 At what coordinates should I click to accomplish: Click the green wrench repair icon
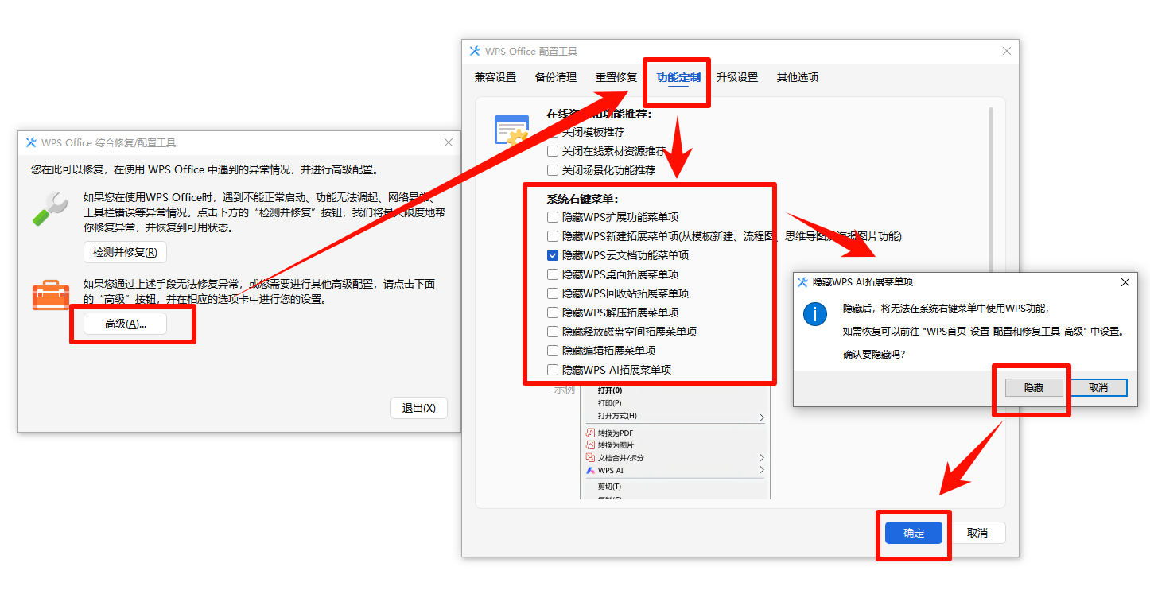tap(50, 208)
